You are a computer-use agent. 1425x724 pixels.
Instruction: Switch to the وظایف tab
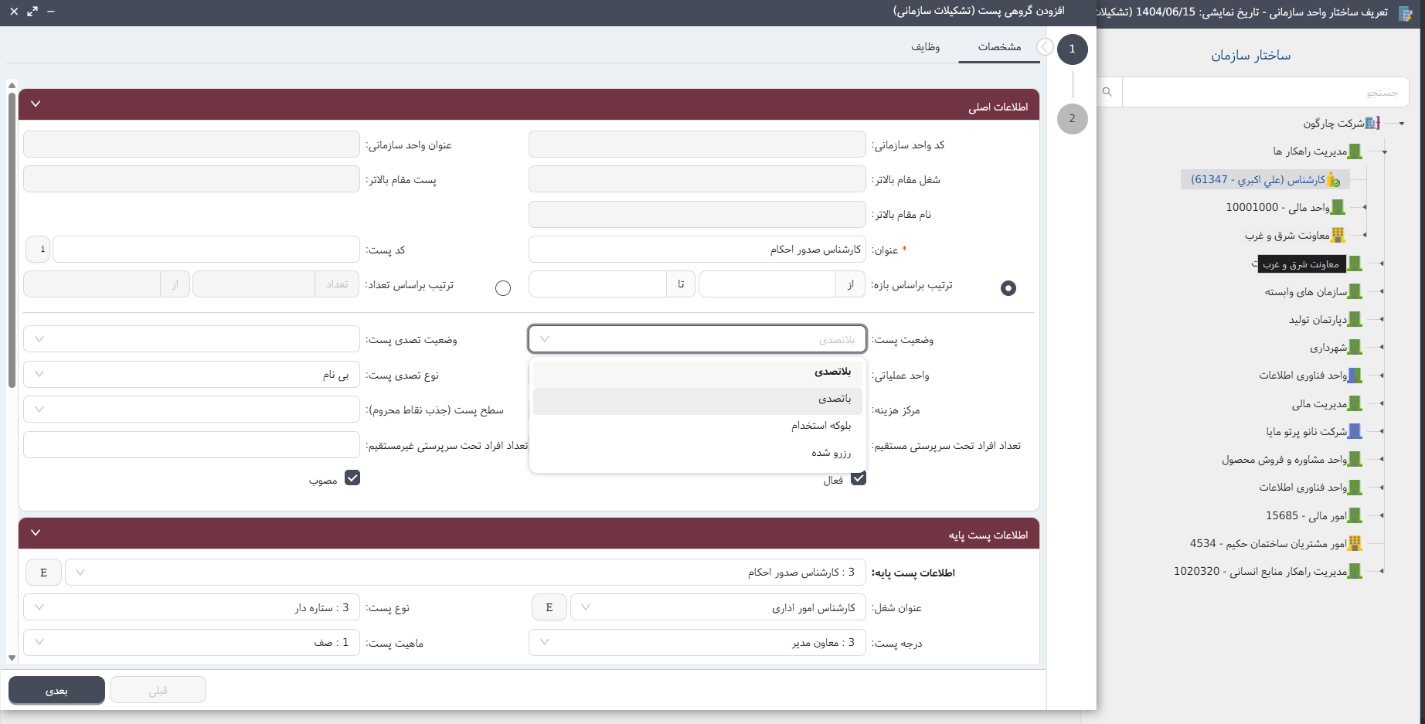click(x=925, y=47)
